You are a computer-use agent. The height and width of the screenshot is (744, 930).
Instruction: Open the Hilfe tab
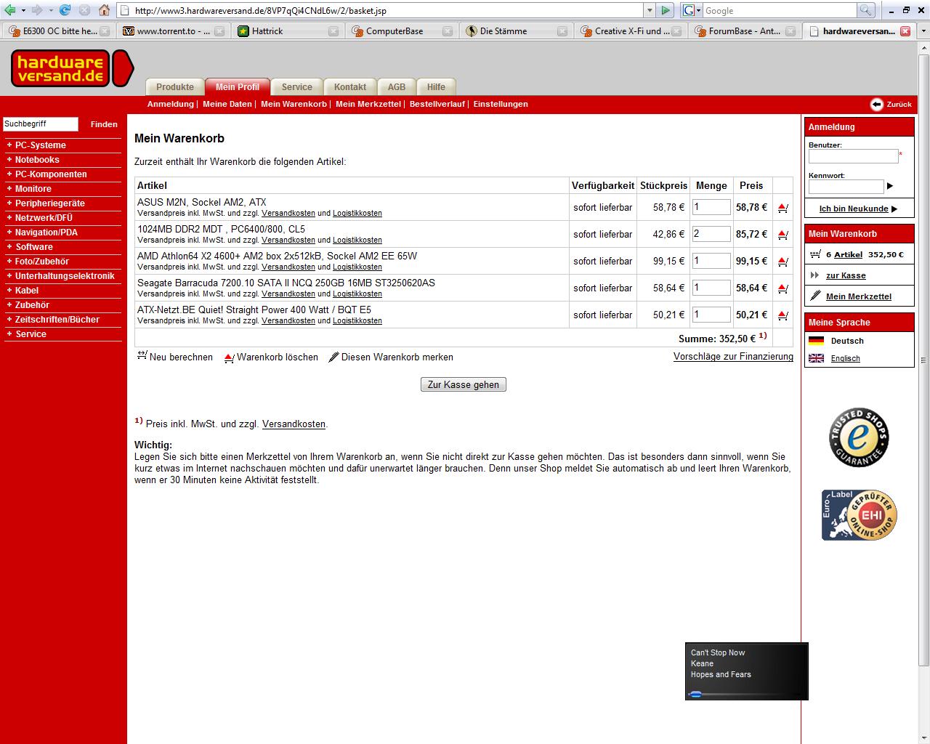pos(436,86)
